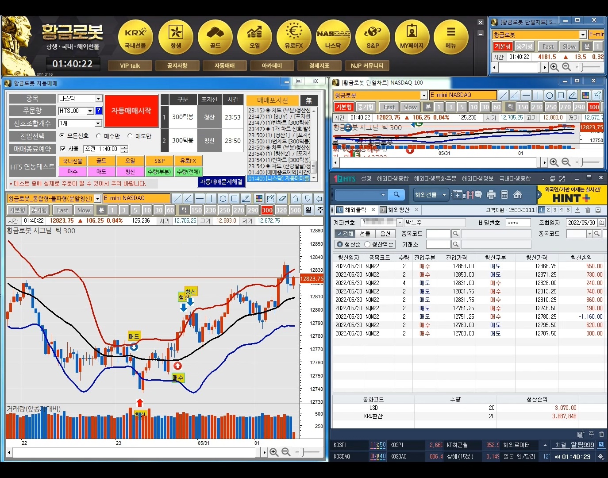The width and height of the screenshot is (608, 478).
Task: Open the 항셍 gold round icon
Action: [176, 37]
